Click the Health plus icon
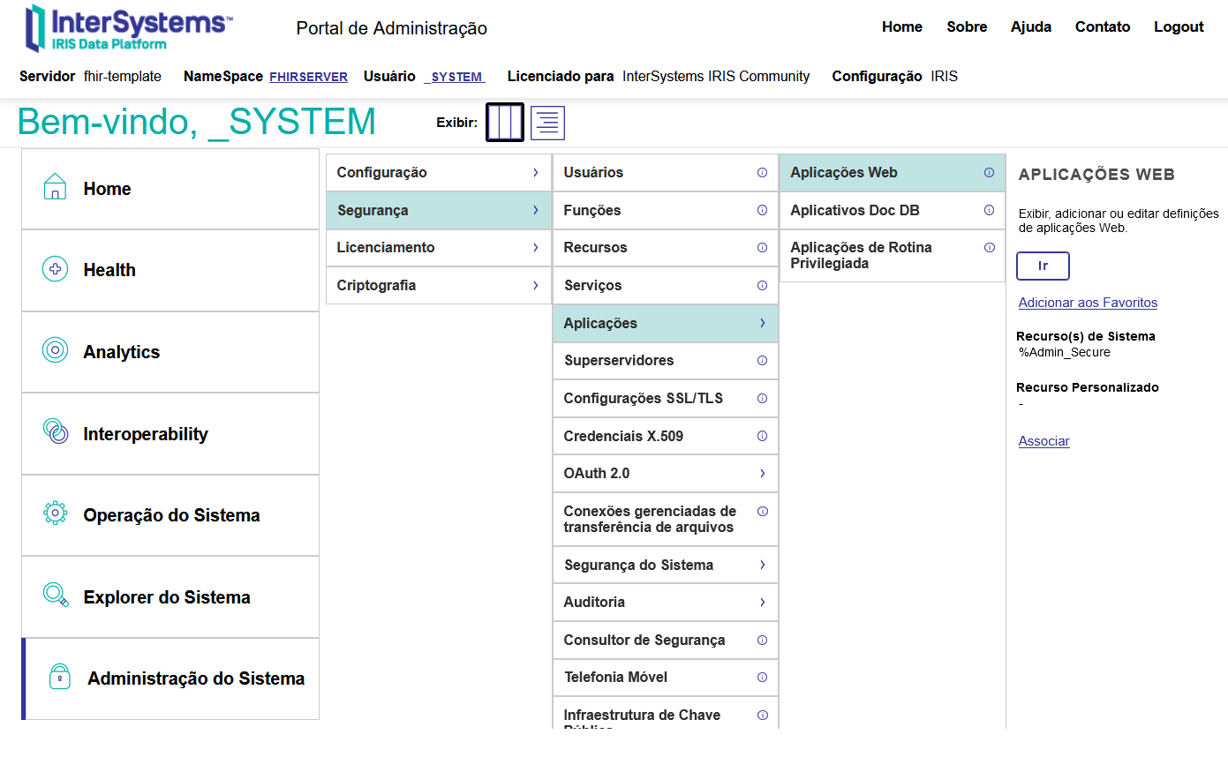Image resolution: width=1228 pixels, height=757 pixels. 55,270
